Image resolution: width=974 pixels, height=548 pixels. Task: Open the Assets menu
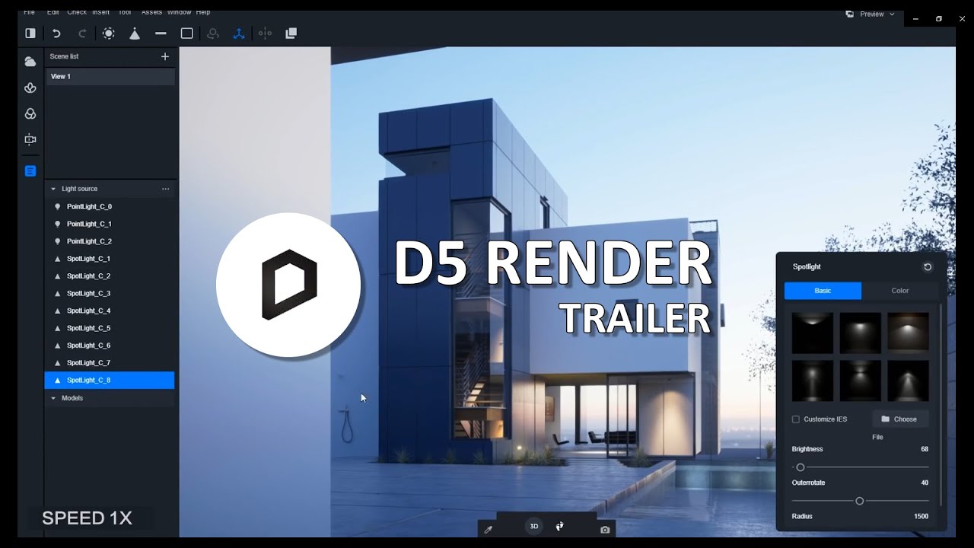pos(151,12)
